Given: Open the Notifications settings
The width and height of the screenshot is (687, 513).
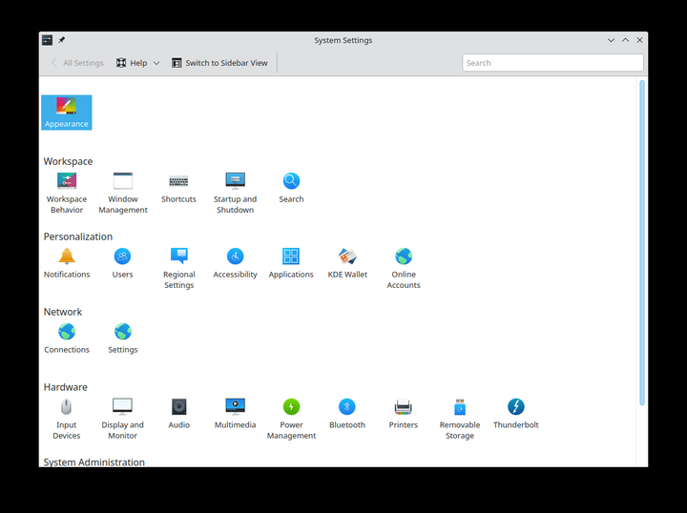Looking at the screenshot, I should pyautogui.click(x=67, y=263).
